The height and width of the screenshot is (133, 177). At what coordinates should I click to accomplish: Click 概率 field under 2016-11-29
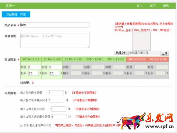pyautogui.click(x=55, y=73)
